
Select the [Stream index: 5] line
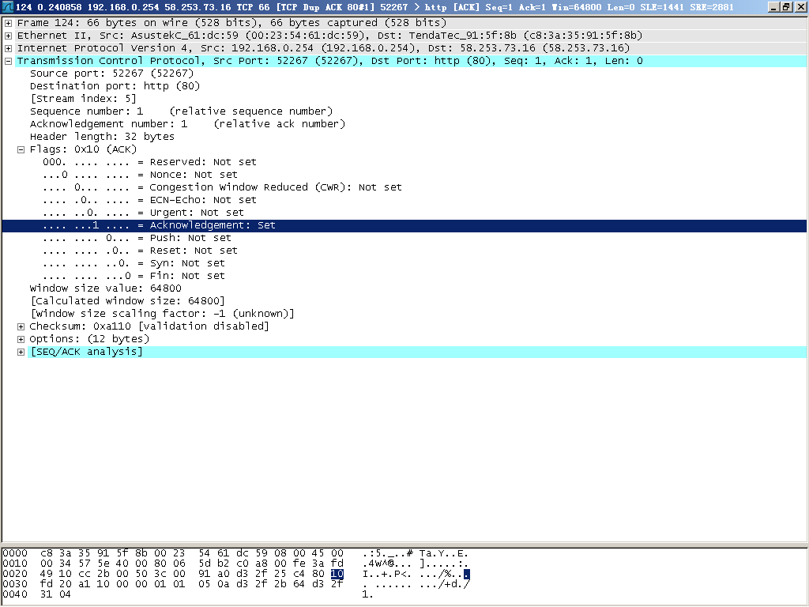click(83, 99)
